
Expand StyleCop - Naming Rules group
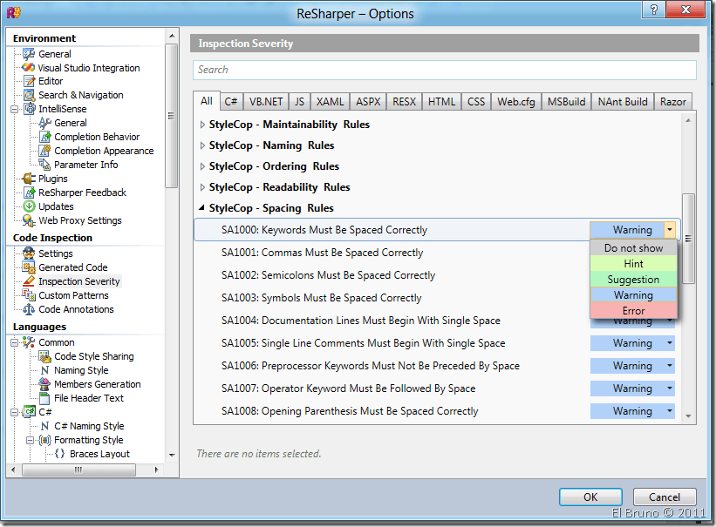click(x=203, y=145)
